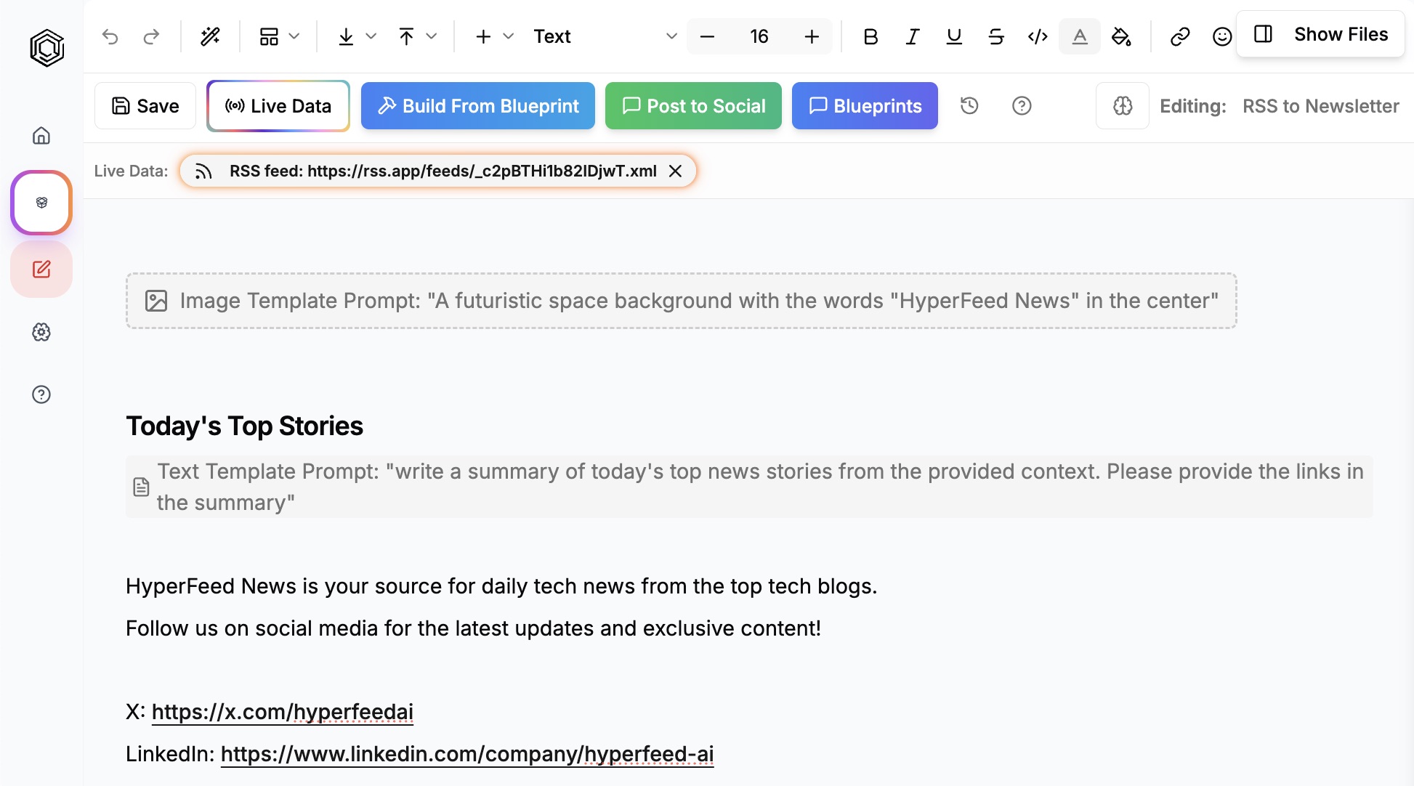
Task: Click the inline code formatting icon
Action: (x=1038, y=36)
